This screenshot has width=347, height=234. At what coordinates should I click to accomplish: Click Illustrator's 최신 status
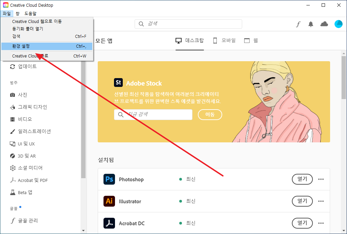[191, 201]
